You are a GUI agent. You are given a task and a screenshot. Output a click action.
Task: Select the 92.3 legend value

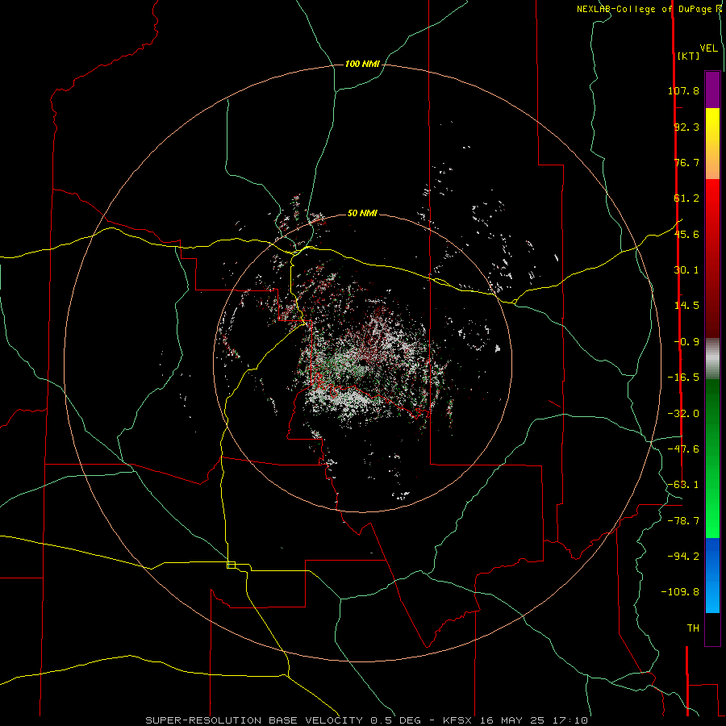coord(686,127)
